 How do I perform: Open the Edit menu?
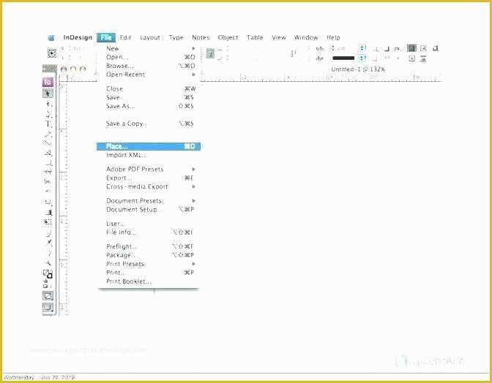click(125, 37)
